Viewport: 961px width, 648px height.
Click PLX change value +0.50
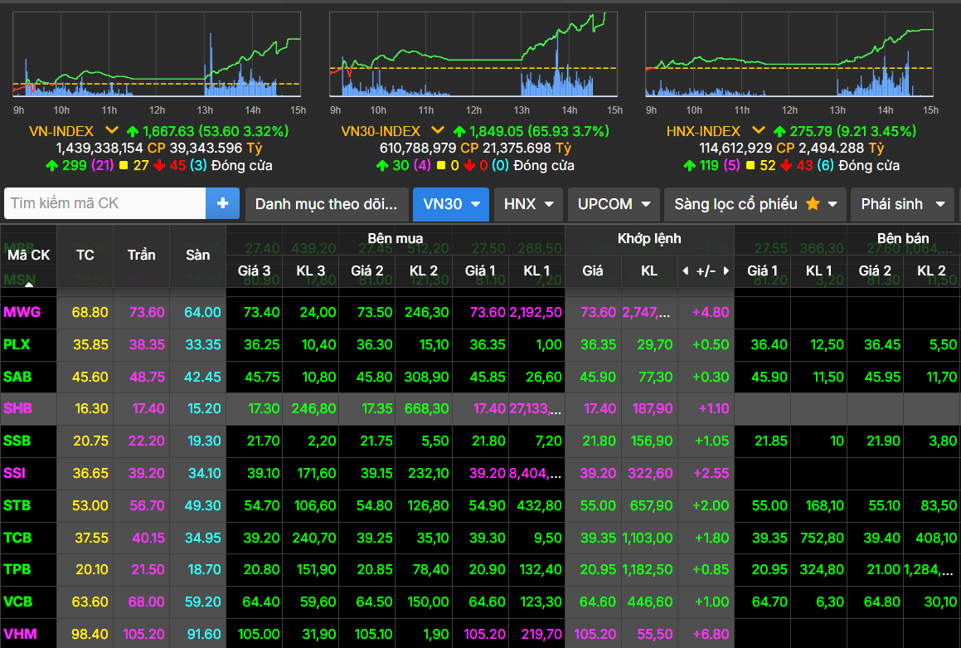(x=711, y=344)
